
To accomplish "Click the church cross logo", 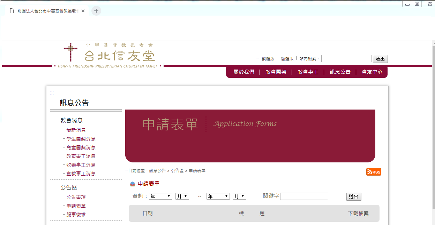I will pyautogui.click(x=70, y=52).
